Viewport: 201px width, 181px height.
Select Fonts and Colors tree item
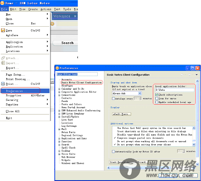coord(71,104)
